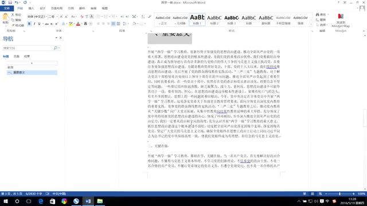Click the Copy icon in clipboard group
The height and width of the screenshot is (206, 367).
13,20
